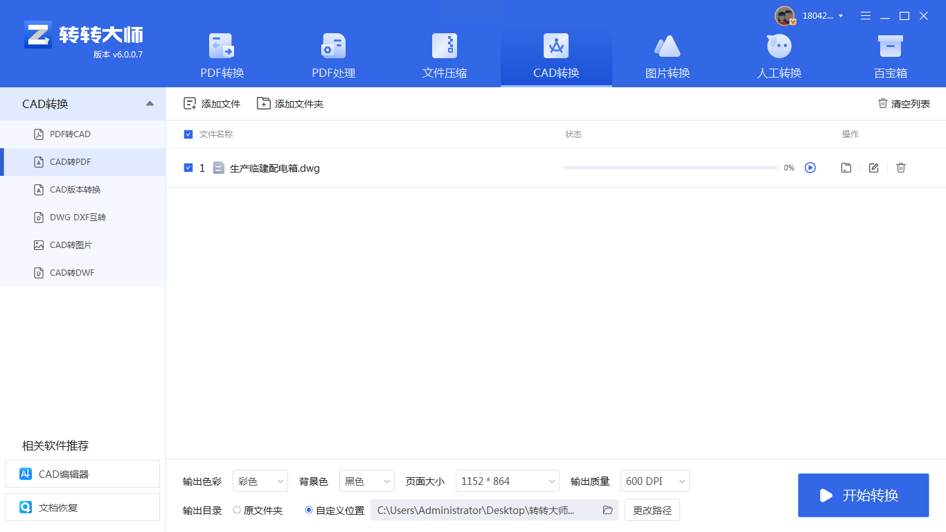Open the user avatar profile
This screenshot has width=946, height=532.
(785, 16)
